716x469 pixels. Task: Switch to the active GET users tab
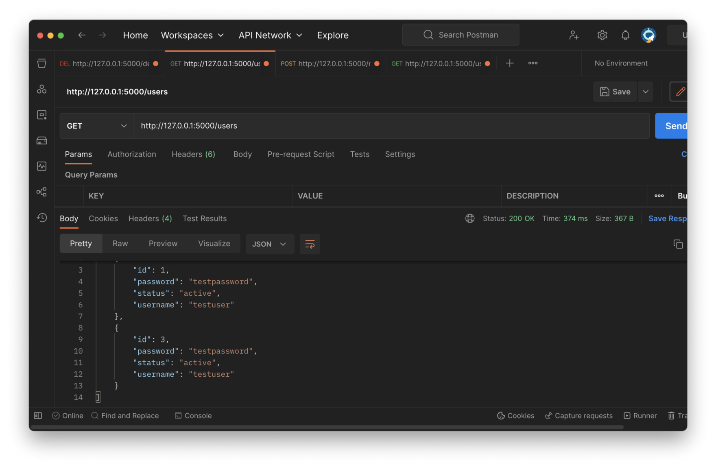220,63
